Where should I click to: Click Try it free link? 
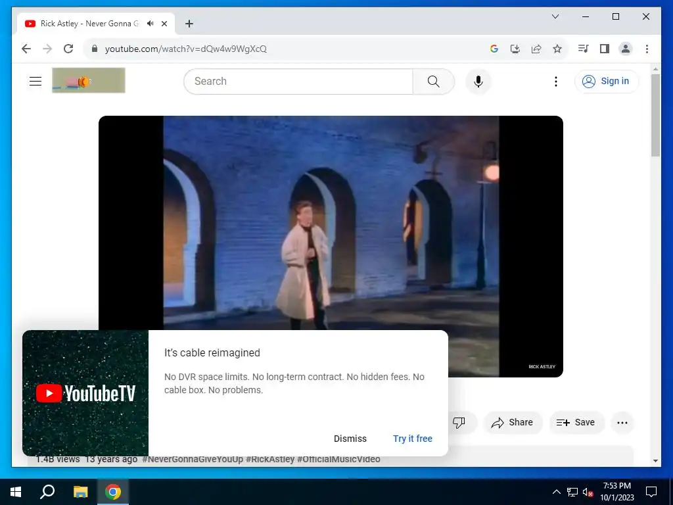413,439
